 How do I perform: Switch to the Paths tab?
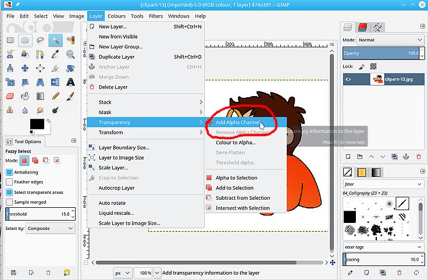(378, 27)
